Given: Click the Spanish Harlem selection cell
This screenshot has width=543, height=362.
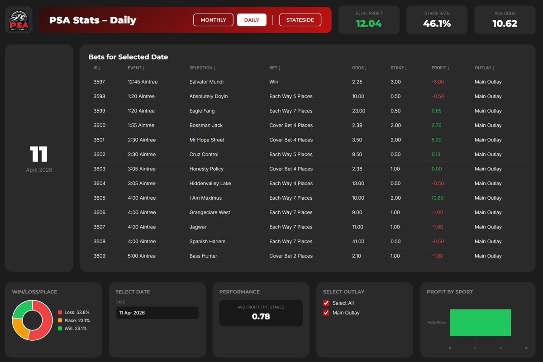Looking at the screenshot, I should point(207,241).
